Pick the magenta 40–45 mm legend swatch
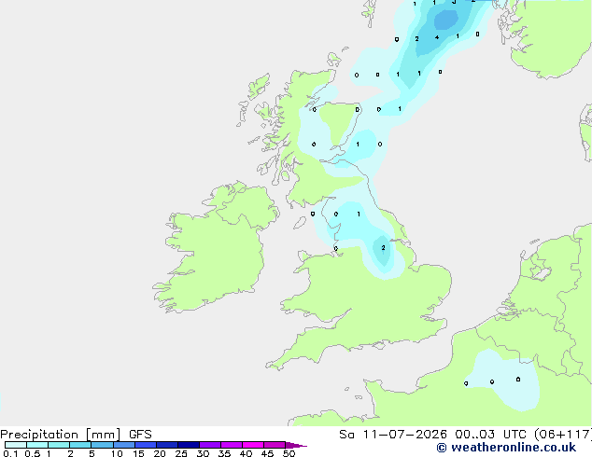The width and height of the screenshot is (592, 457). click(x=253, y=445)
